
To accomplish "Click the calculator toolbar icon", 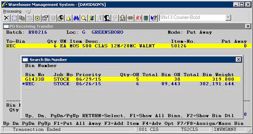I will [x=146, y=18].
